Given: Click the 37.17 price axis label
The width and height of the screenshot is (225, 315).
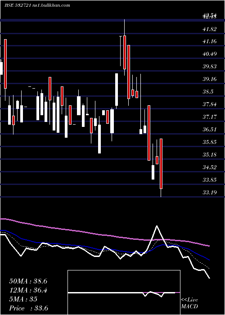Looking at the screenshot, I should click(x=210, y=117).
